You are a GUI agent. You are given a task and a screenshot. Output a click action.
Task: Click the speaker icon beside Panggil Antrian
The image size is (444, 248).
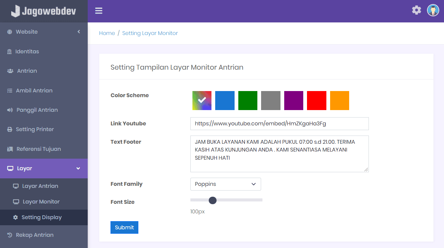10,110
